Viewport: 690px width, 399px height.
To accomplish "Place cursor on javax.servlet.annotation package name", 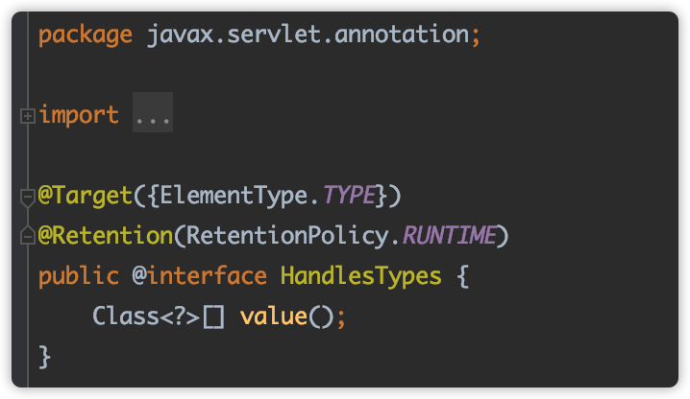I will [307, 35].
